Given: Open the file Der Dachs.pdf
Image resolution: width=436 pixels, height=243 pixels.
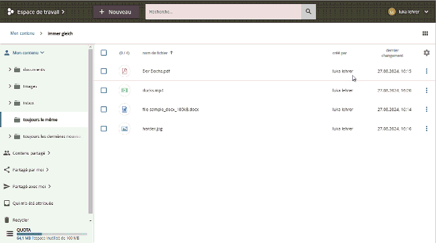Looking at the screenshot, I should [156, 71].
